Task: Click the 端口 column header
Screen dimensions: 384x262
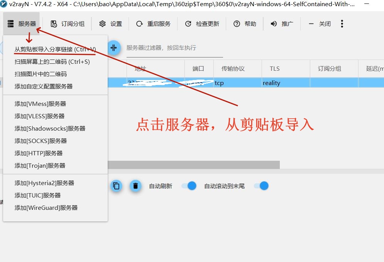Action: click(199, 69)
